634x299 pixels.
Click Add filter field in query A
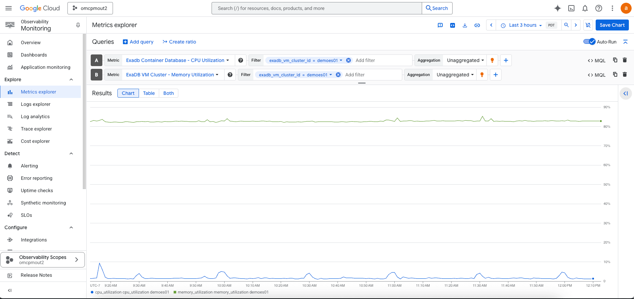(382, 60)
